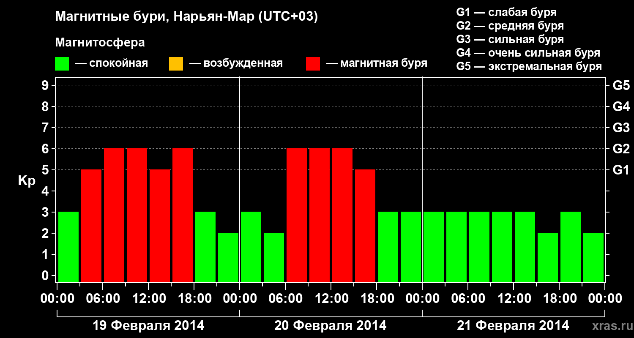
Task: Click the red 'магнитная буря' legend swatch
Action: click(x=313, y=64)
